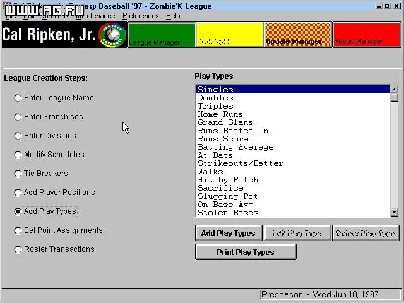Click the Fantasy Baseball logo icon
Screen dimensions: 404x303
pos(112,35)
